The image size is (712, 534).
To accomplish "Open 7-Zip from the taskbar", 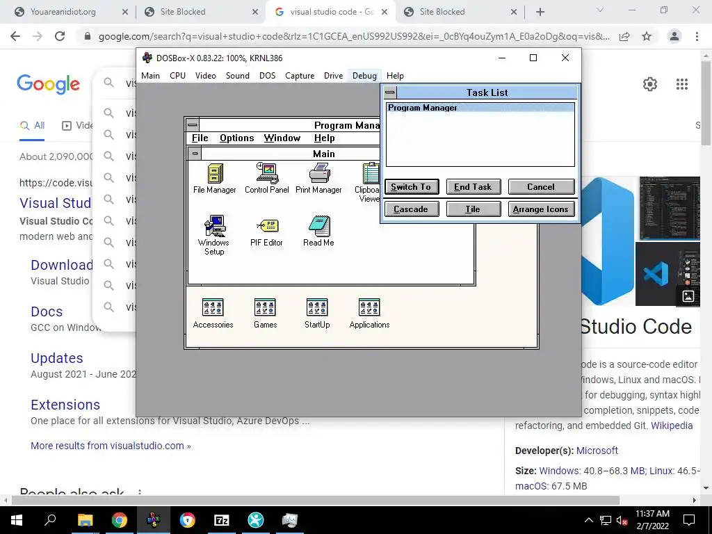I will [x=222, y=520].
